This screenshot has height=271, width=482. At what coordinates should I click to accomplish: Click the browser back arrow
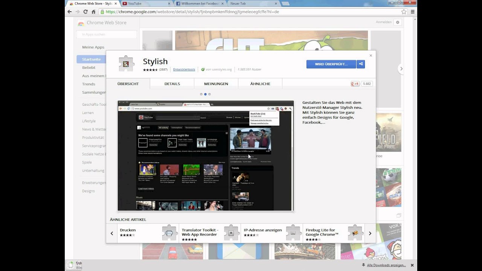70,12
